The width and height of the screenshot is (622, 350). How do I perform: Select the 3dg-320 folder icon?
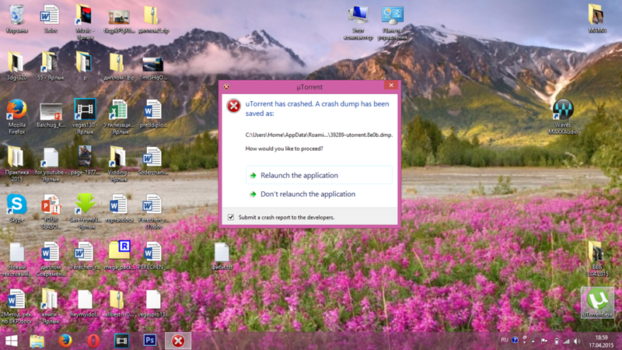pyautogui.click(x=16, y=66)
